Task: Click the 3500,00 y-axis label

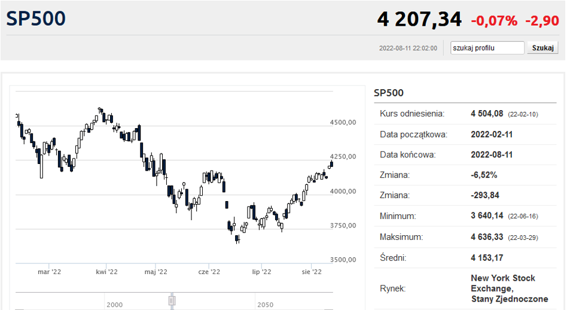Action: click(x=343, y=259)
